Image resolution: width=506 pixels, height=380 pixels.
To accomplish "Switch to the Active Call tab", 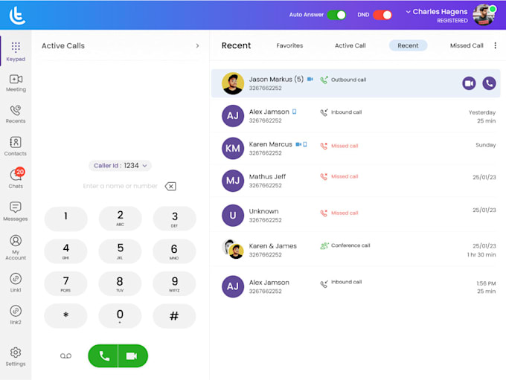I will (x=350, y=45).
